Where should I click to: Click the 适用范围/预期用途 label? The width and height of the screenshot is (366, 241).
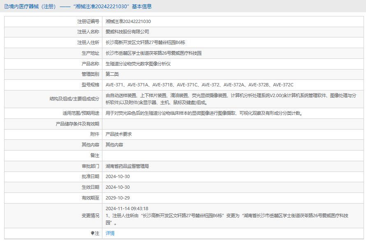(x=81, y=113)
